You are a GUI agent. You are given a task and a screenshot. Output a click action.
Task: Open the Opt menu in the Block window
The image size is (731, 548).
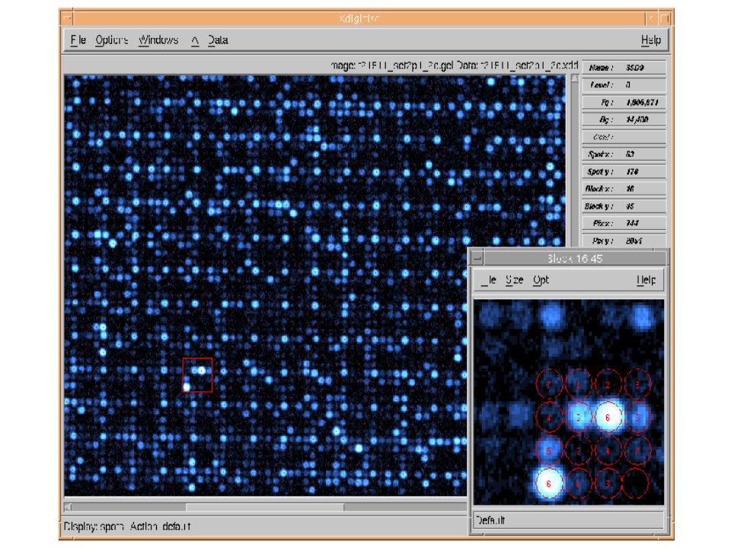pos(541,279)
